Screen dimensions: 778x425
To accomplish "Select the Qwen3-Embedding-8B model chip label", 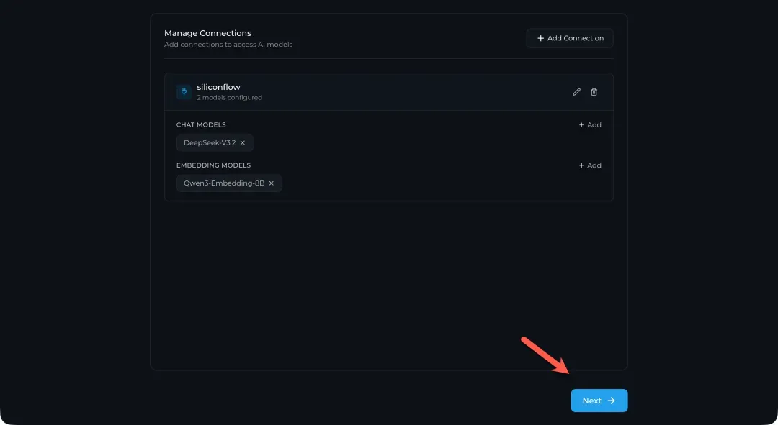I will (x=223, y=183).
